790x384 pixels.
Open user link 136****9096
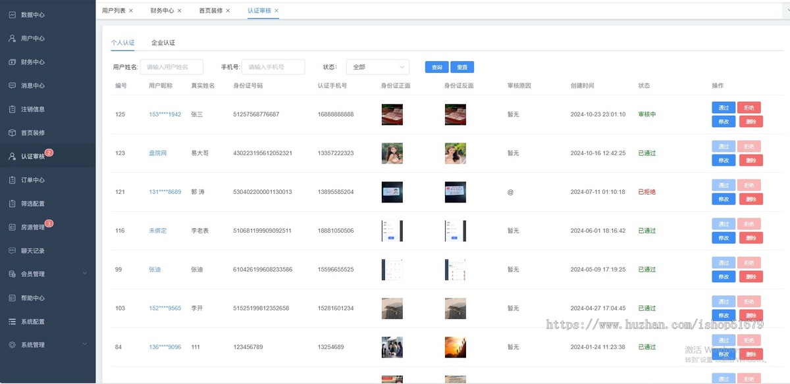point(165,347)
